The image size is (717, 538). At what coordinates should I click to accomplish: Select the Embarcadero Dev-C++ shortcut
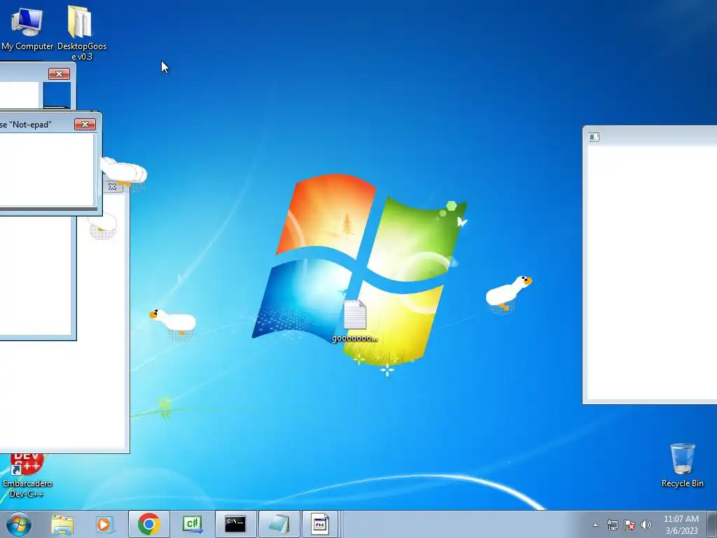pos(27,476)
